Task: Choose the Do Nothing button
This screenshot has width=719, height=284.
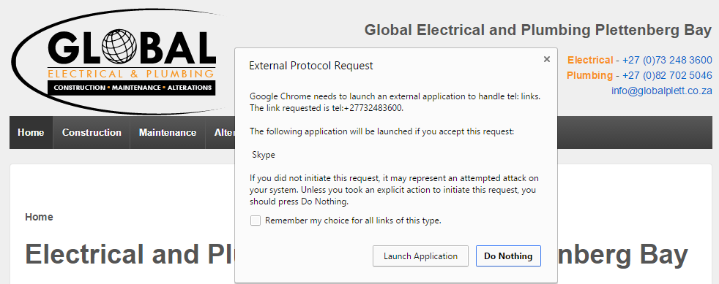Action: 508,256
